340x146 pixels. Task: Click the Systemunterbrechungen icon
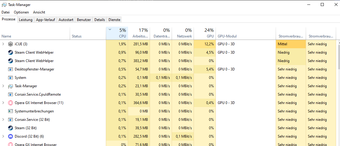[x=11, y=111]
